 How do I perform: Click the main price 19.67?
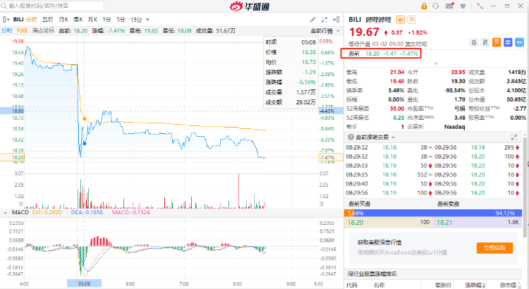[x=364, y=32]
